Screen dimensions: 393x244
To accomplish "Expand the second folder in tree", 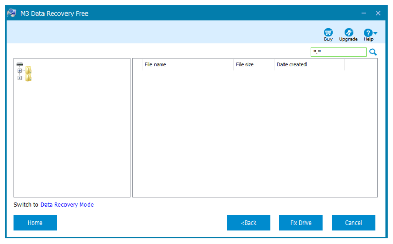I will 20,78.
